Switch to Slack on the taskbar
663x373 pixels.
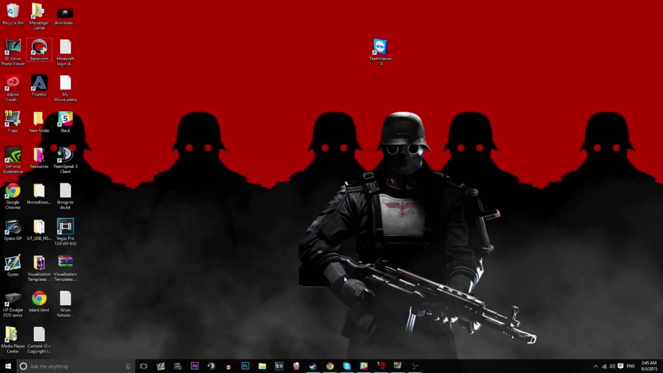(x=364, y=366)
